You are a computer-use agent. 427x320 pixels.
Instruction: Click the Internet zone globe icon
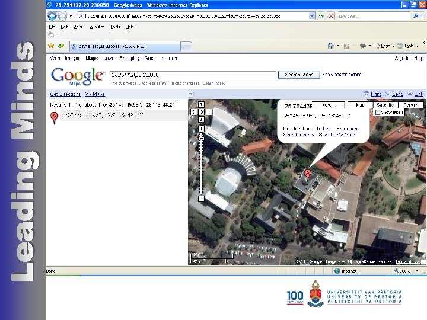click(x=337, y=271)
